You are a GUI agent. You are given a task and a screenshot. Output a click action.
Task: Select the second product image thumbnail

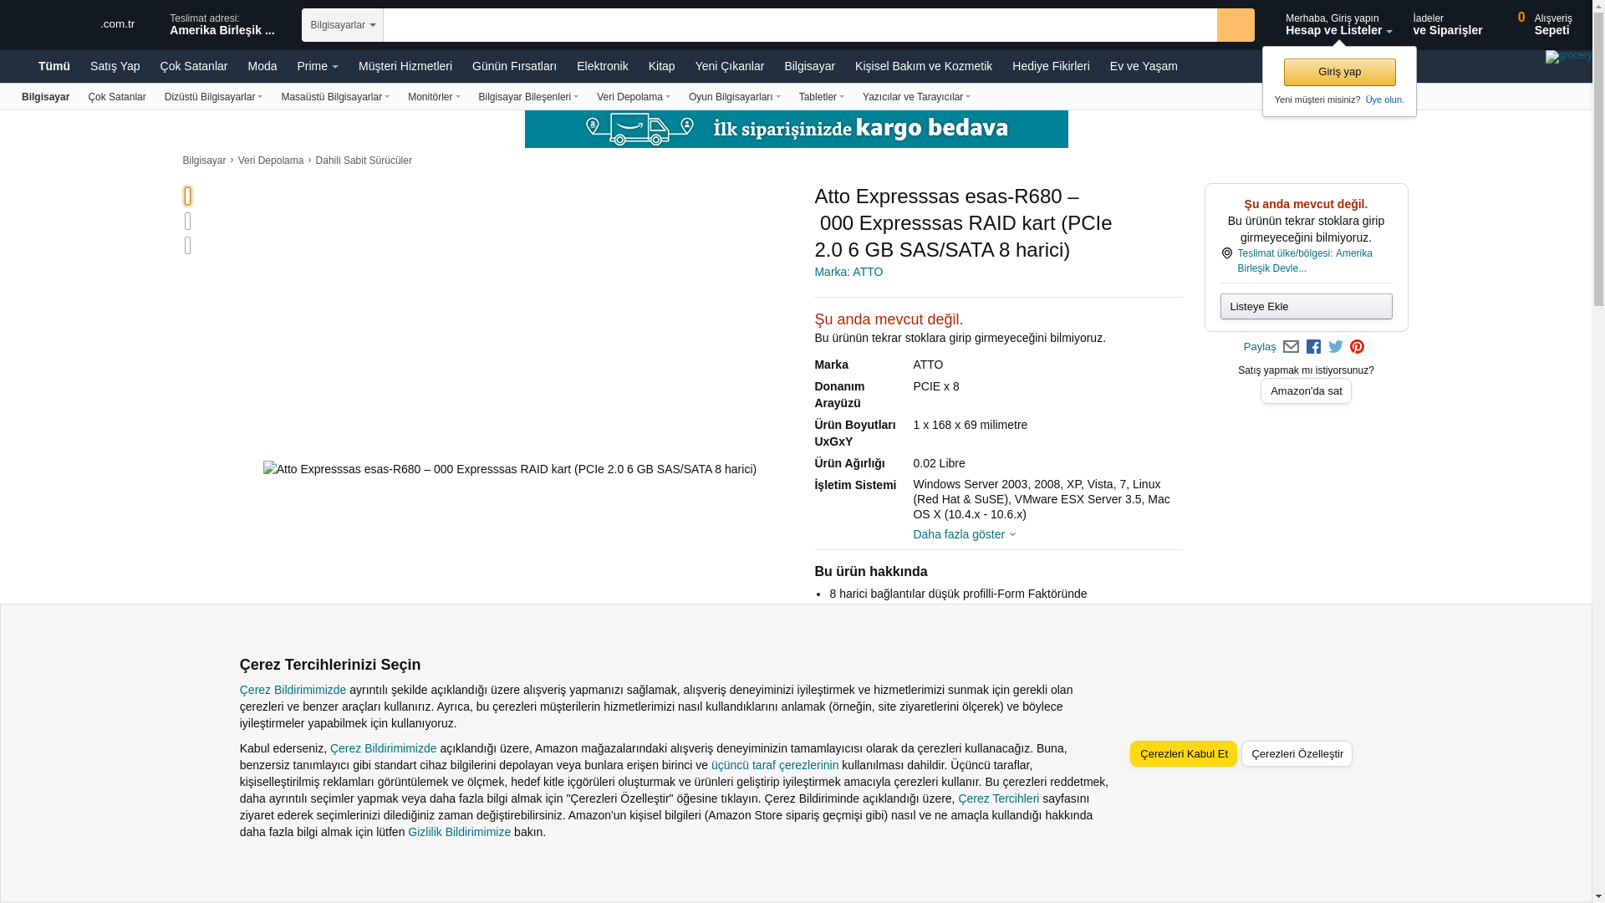(187, 221)
